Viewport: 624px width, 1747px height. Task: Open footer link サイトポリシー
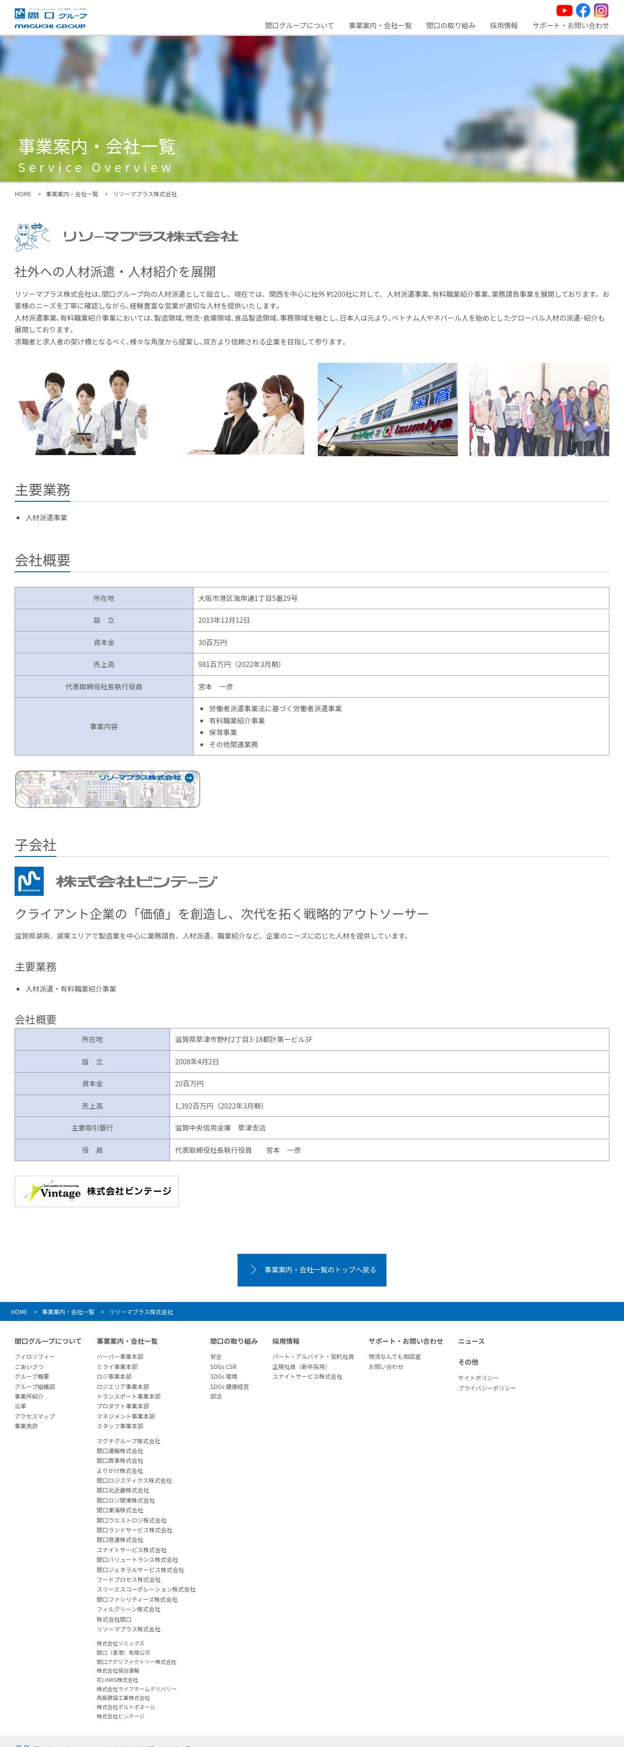pos(478,1378)
